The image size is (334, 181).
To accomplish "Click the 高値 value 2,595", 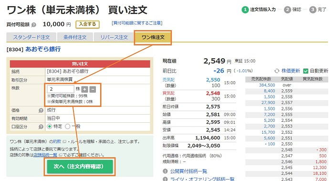I will pyautogui.click(x=213, y=122).
